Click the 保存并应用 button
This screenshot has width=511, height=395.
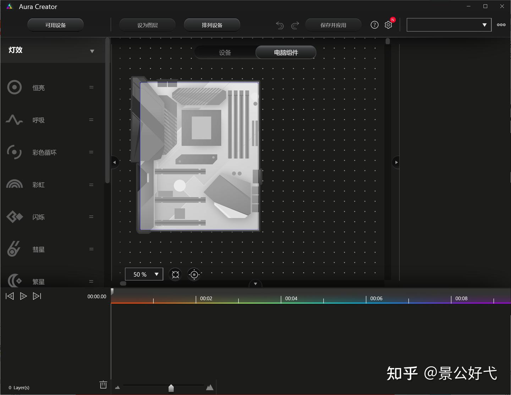pyautogui.click(x=333, y=25)
